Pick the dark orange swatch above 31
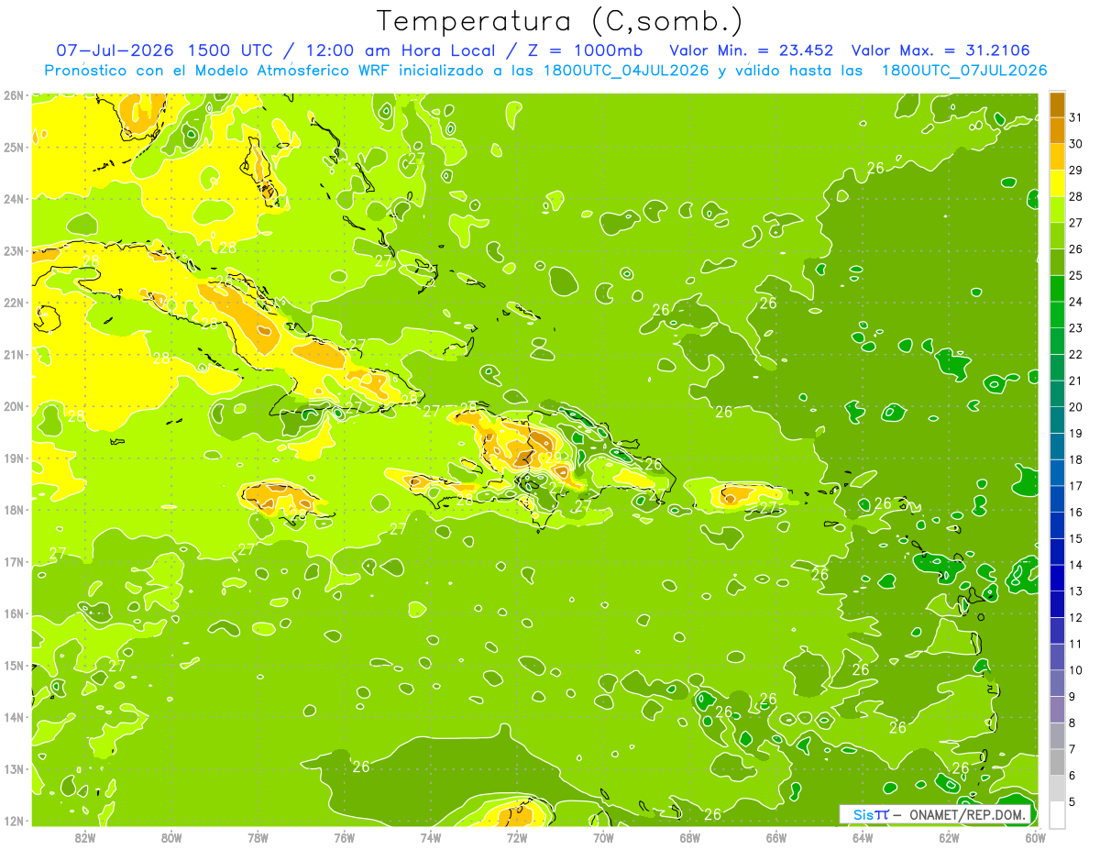The image size is (1100, 850). click(x=1057, y=105)
